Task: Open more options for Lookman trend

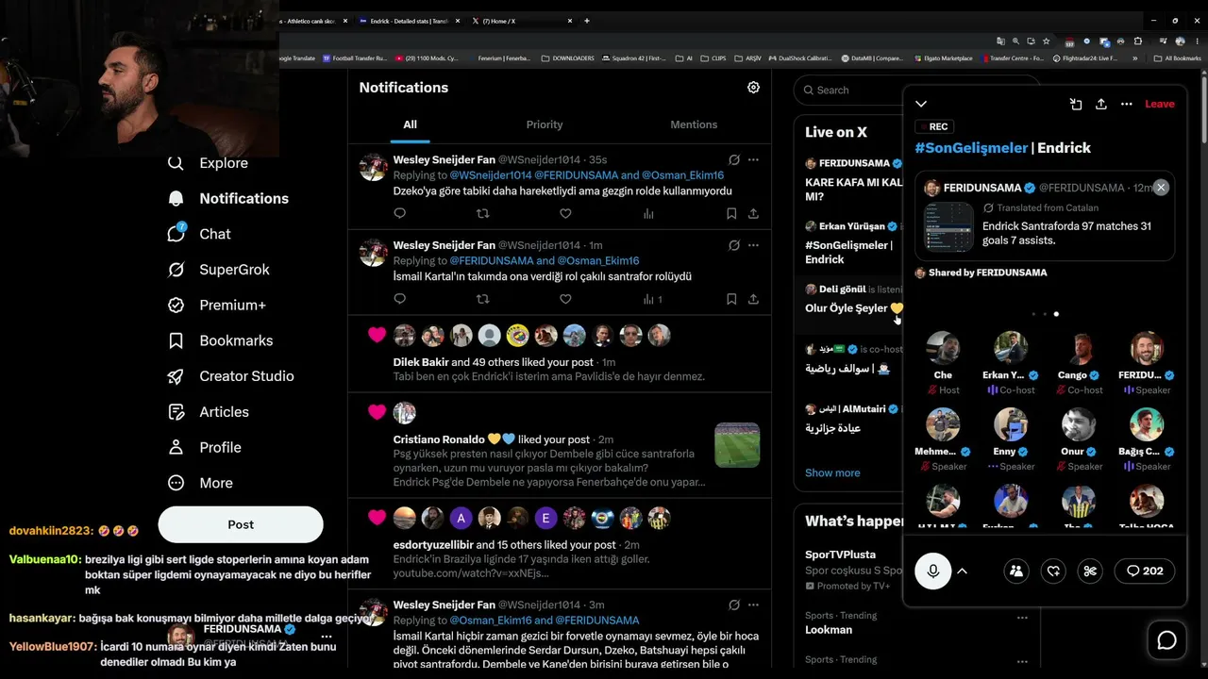Action: (1022, 619)
